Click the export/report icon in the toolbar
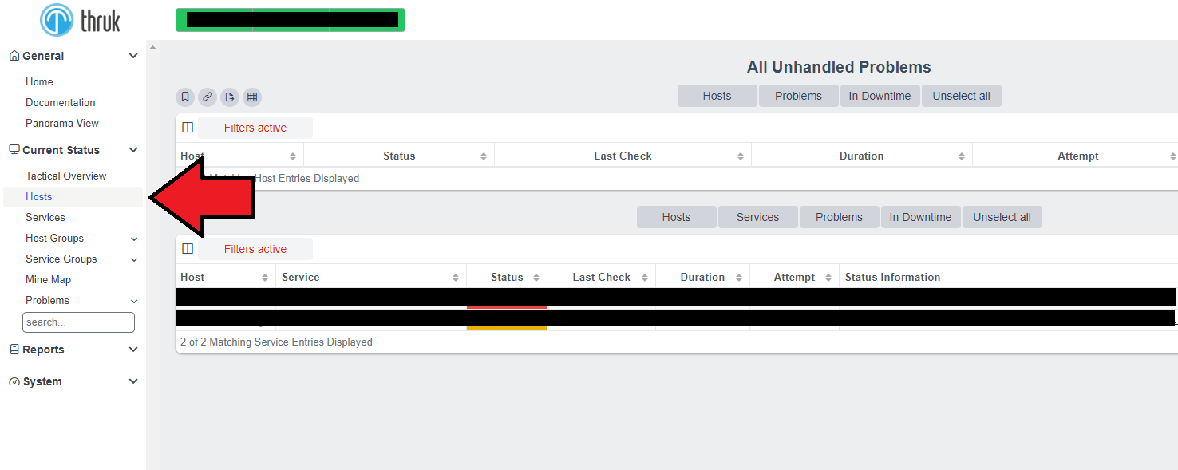The width and height of the screenshot is (1178, 470). [x=230, y=97]
